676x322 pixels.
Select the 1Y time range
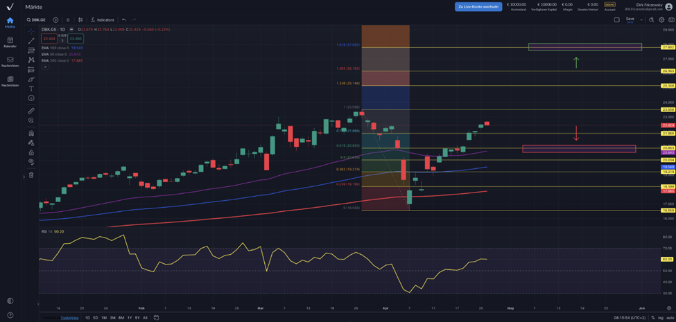pyautogui.click(x=129, y=318)
